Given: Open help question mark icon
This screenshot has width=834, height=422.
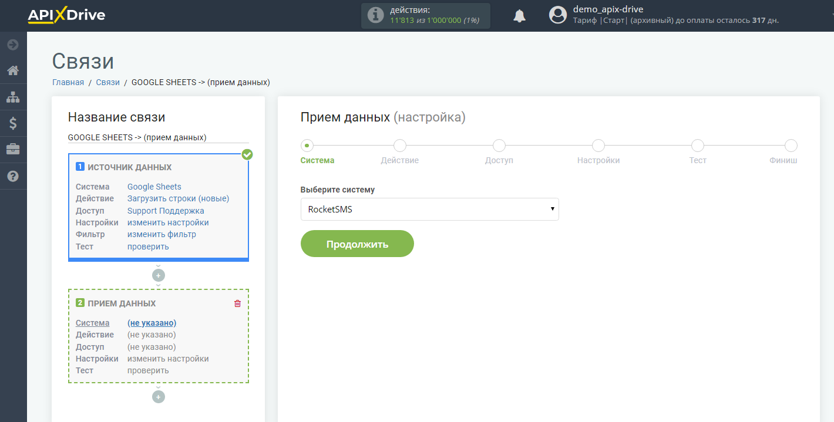Looking at the screenshot, I should pos(13,176).
